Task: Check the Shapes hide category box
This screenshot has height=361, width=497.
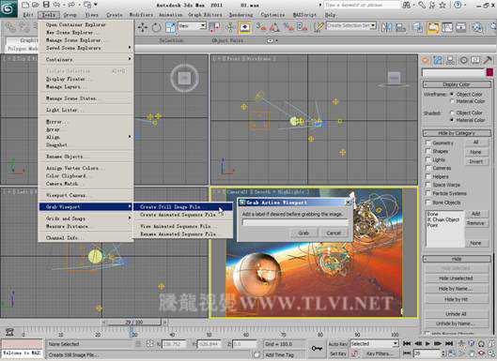Action: tap(427, 151)
